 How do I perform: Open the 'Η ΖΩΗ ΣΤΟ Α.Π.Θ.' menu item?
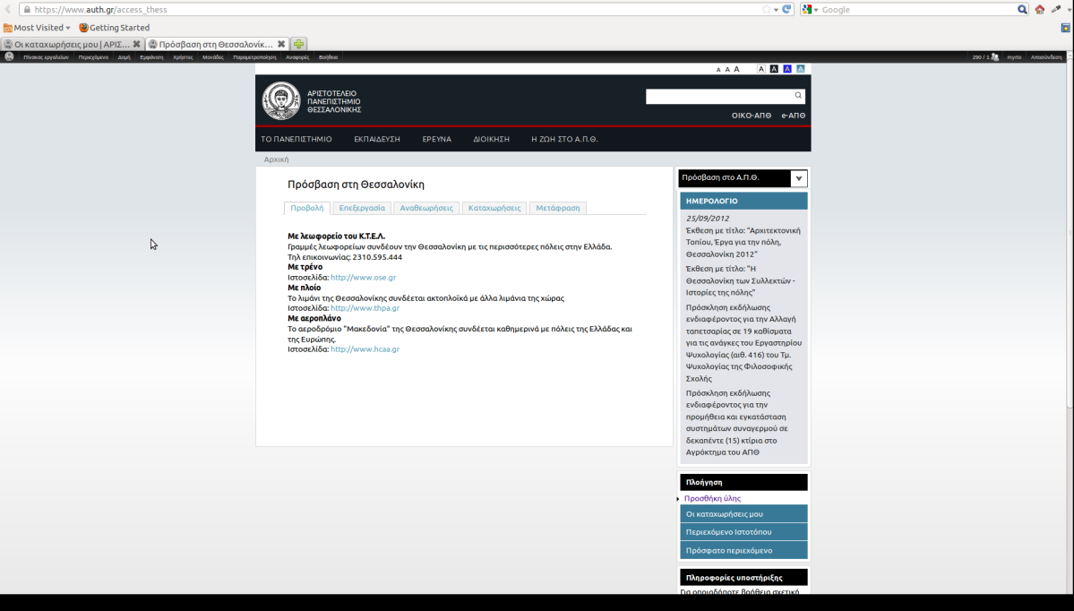coord(564,139)
